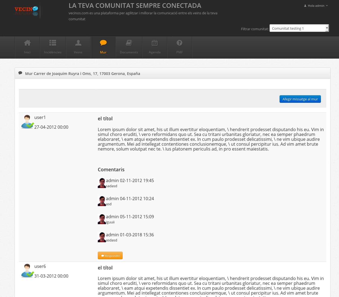Open the Agenda calendar icon
The height and width of the screenshot is (297, 339).
point(155,43)
